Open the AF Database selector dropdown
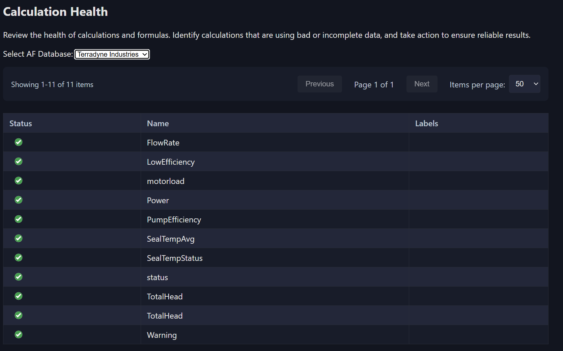 [x=112, y=54]
